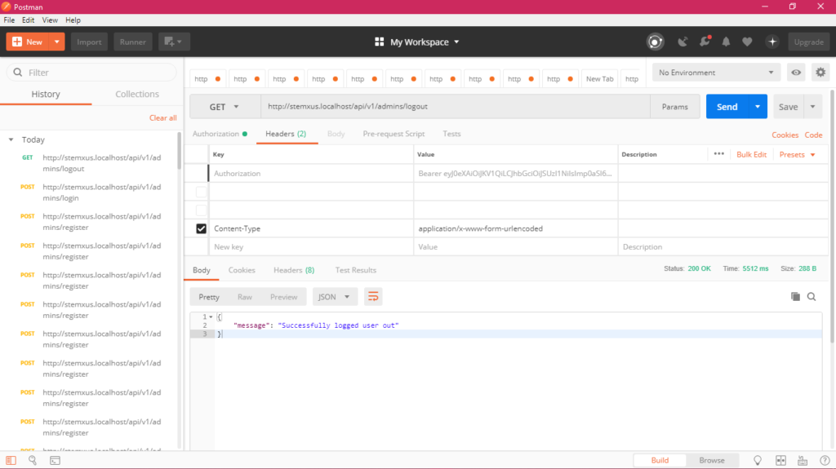Uncheck the Content-Type header checkbox
Screen dimensions: 836x469
pos(201,229)
